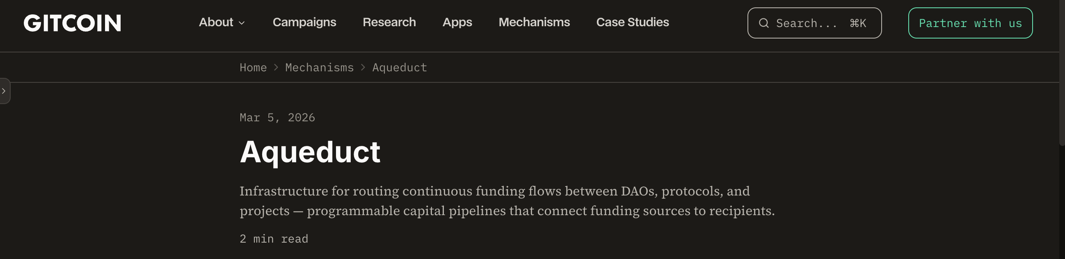1065x259 pixels.
Task: Select Apps in the top navigation
Action: 457,22
